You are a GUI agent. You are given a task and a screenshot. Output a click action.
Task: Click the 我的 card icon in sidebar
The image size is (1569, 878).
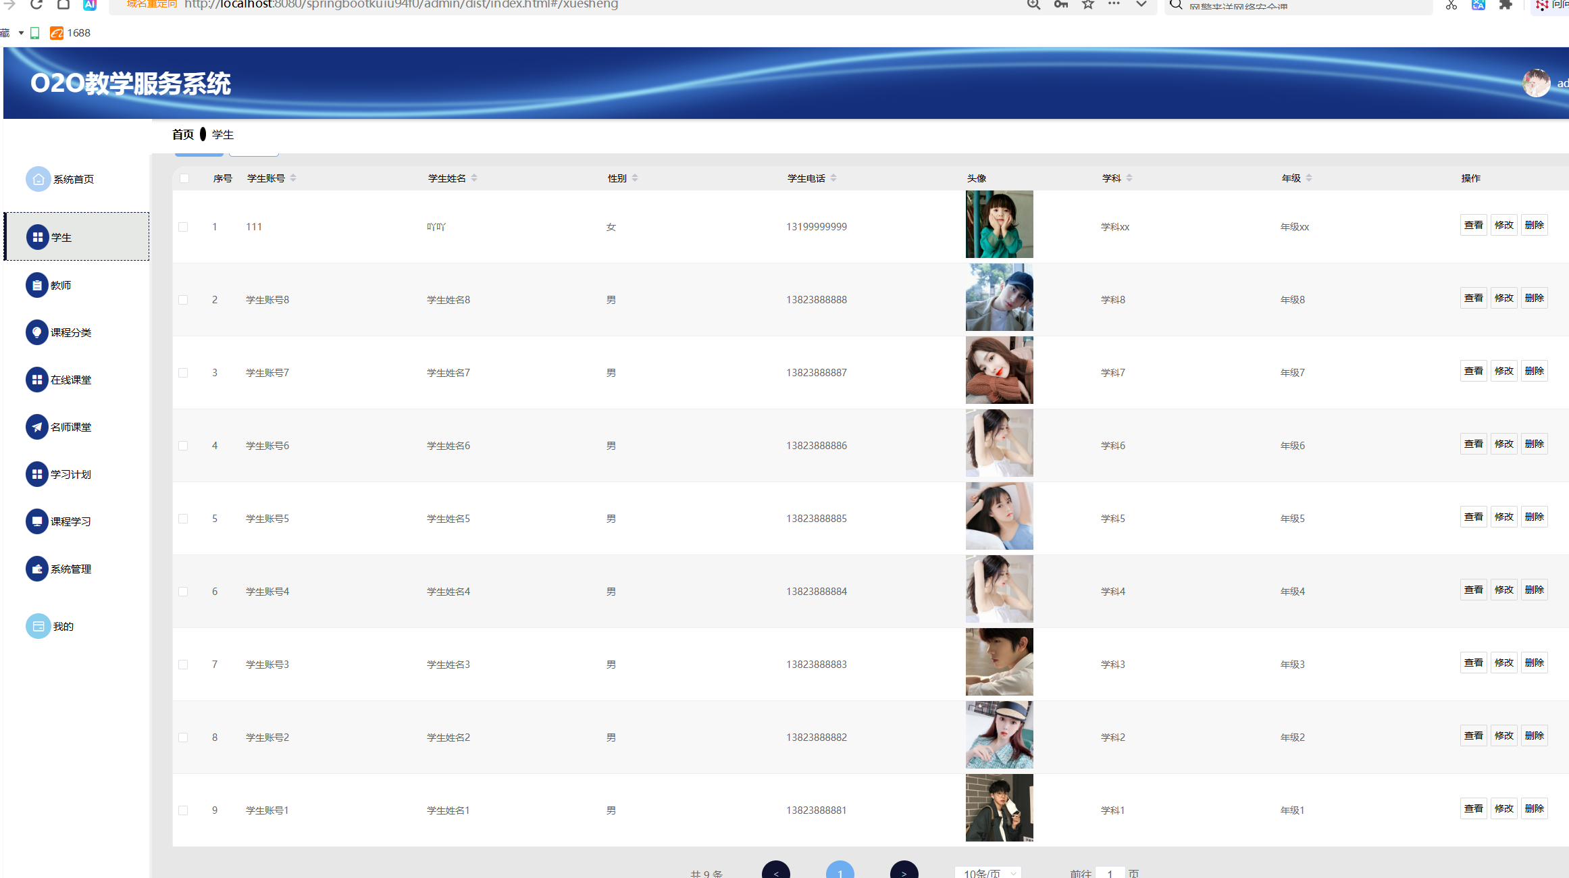pyautogui.click(x=38, y=626)
